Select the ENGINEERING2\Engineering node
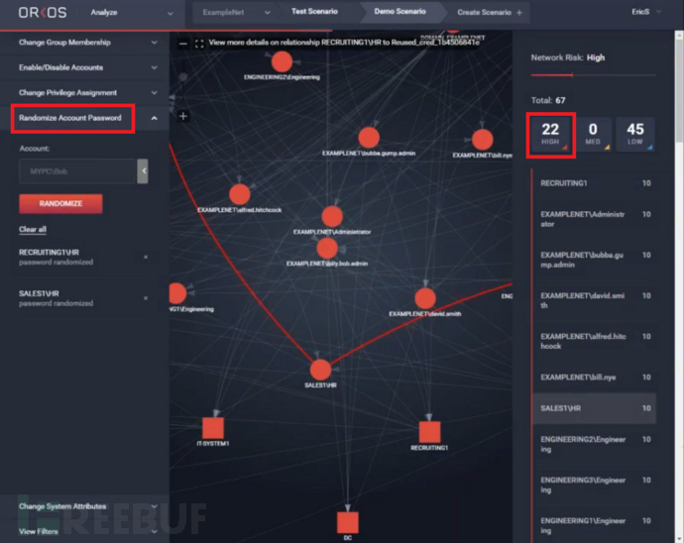 pos(282,62)
